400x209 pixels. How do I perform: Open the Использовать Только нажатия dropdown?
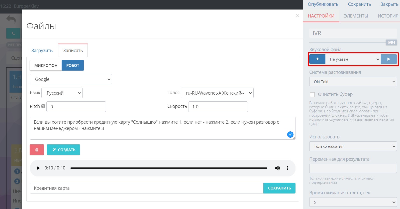[353, 146]
